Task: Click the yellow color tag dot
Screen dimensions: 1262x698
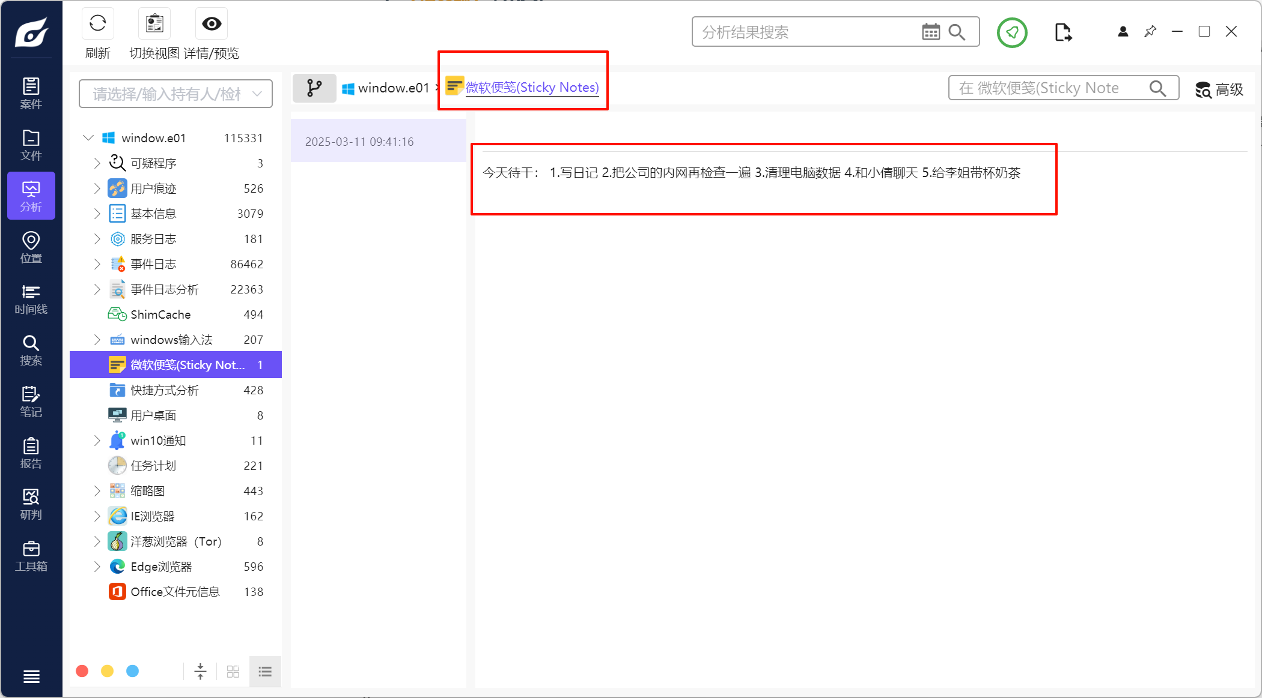Action: 108,671
